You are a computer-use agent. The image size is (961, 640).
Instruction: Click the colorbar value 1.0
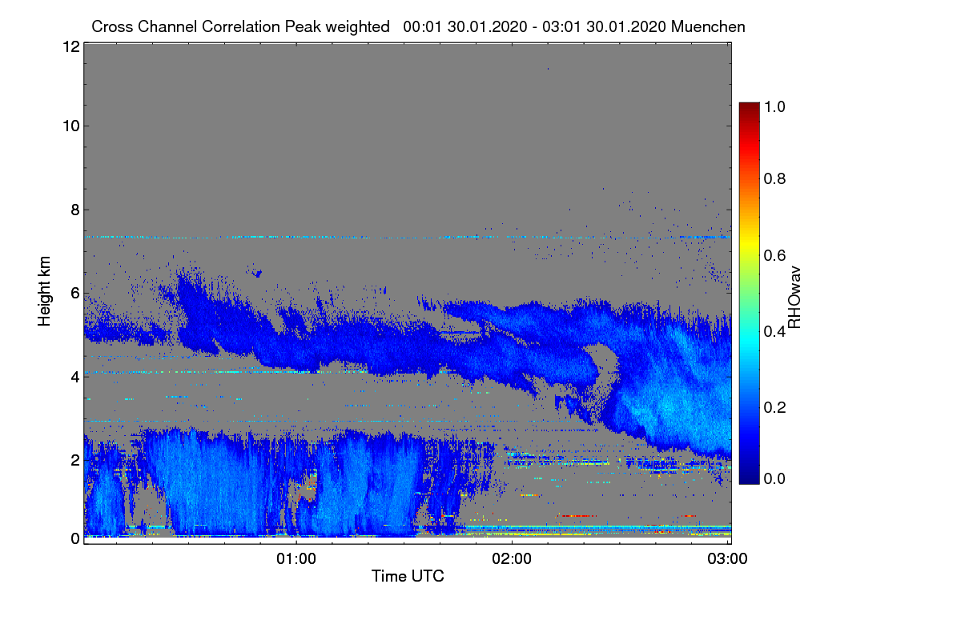click(774, 106)
